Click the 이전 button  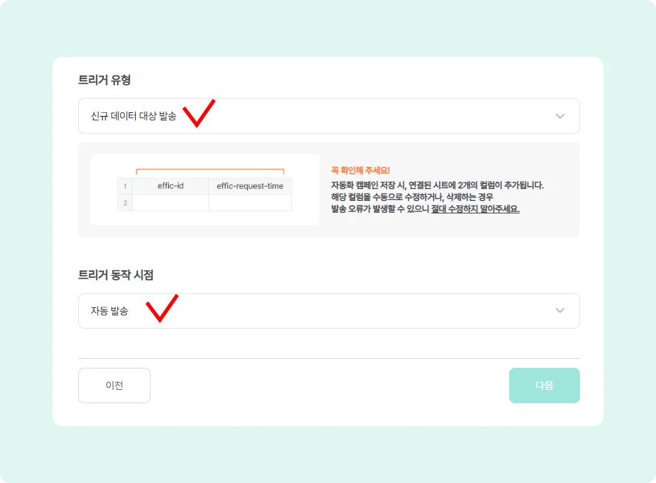pos(114,386)
